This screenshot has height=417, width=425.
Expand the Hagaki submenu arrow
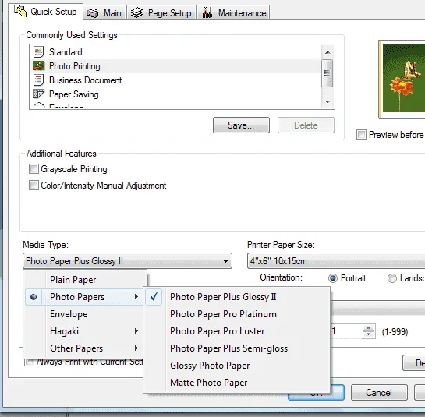(136, 331)
